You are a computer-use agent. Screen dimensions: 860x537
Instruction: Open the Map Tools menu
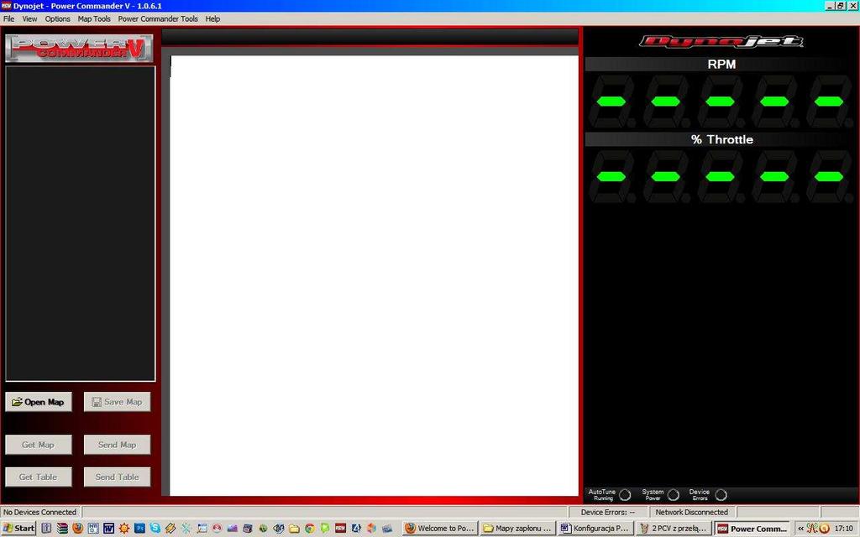(94, 18)
